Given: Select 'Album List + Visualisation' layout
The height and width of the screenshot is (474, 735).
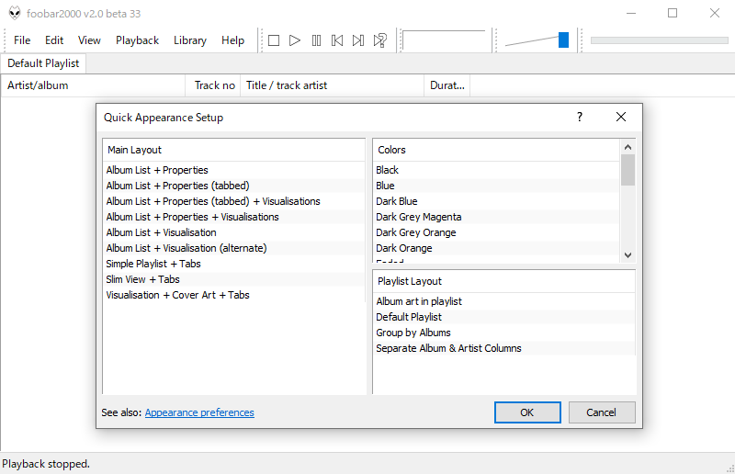Looking at the screenshot, I should click(233, 232).
